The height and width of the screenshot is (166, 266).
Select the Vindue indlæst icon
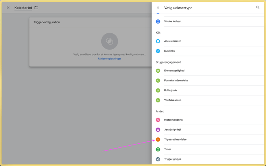(158, 21)
